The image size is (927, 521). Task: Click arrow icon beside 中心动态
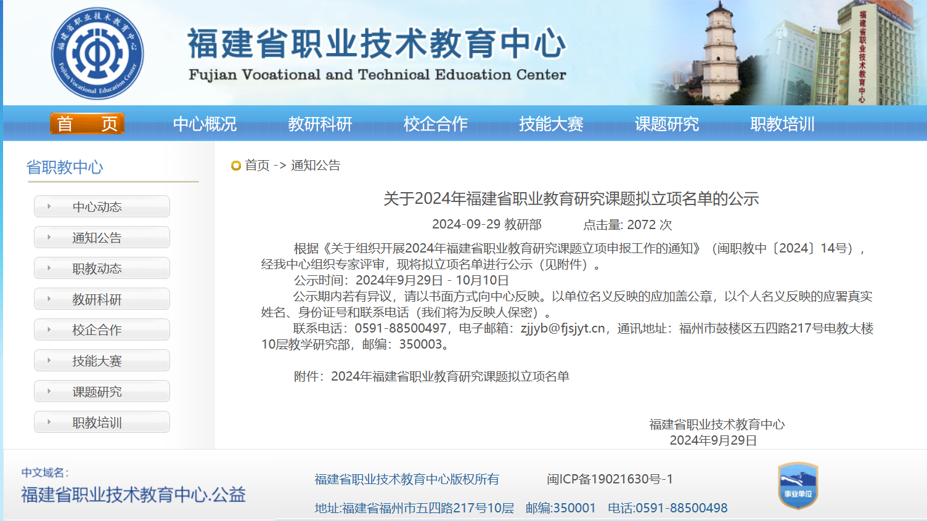pos(49,207)
